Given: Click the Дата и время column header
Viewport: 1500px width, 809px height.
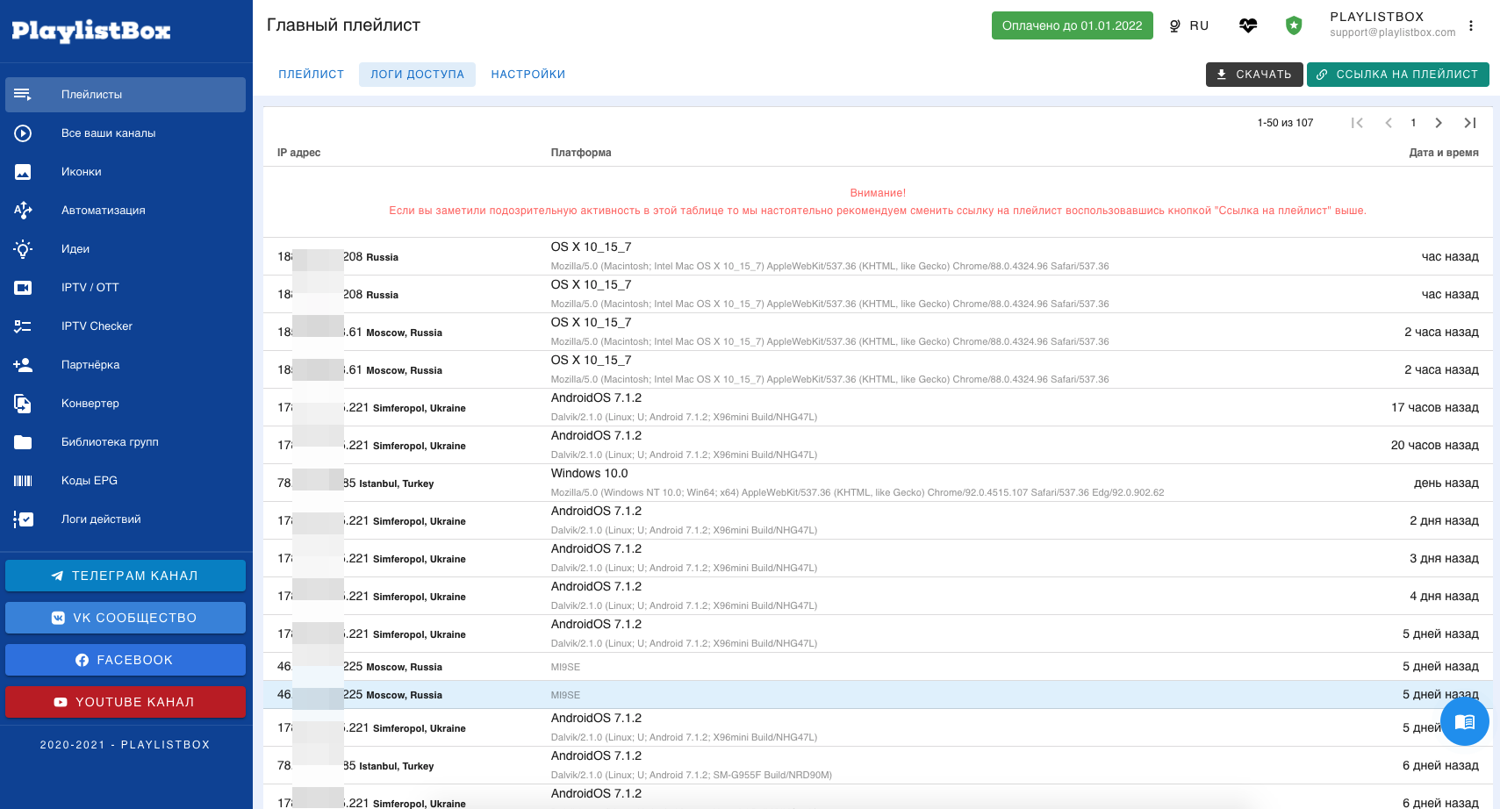Looking at the screenshot, I should coord(1444,153).
